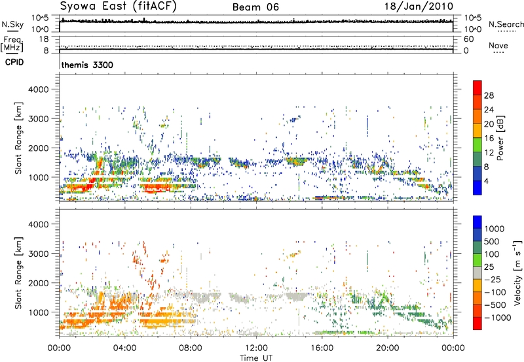Click the "60" Nave tick label
524x362 pixels.
[468, 39]
